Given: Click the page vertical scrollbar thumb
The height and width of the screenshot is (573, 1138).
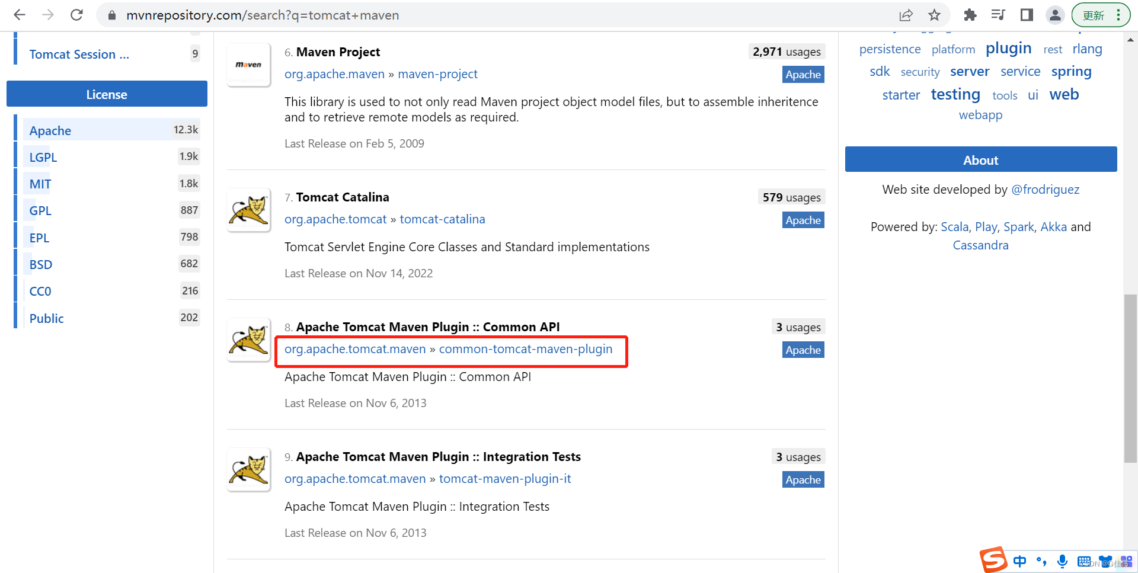Looking at the screenshot, I should pyautogui.click(x=1130, y=378).
